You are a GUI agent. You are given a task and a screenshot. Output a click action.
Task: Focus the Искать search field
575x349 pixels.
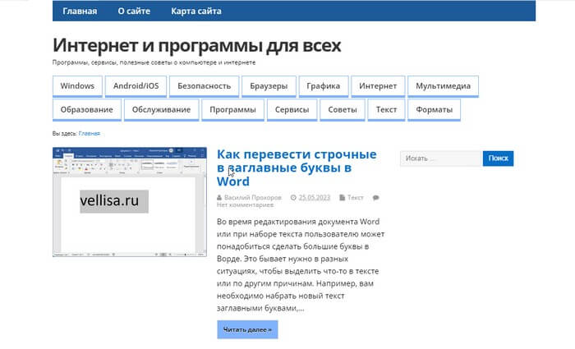(x=441, y=158)
